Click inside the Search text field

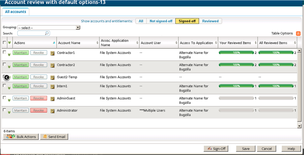[x=31, y=33]
